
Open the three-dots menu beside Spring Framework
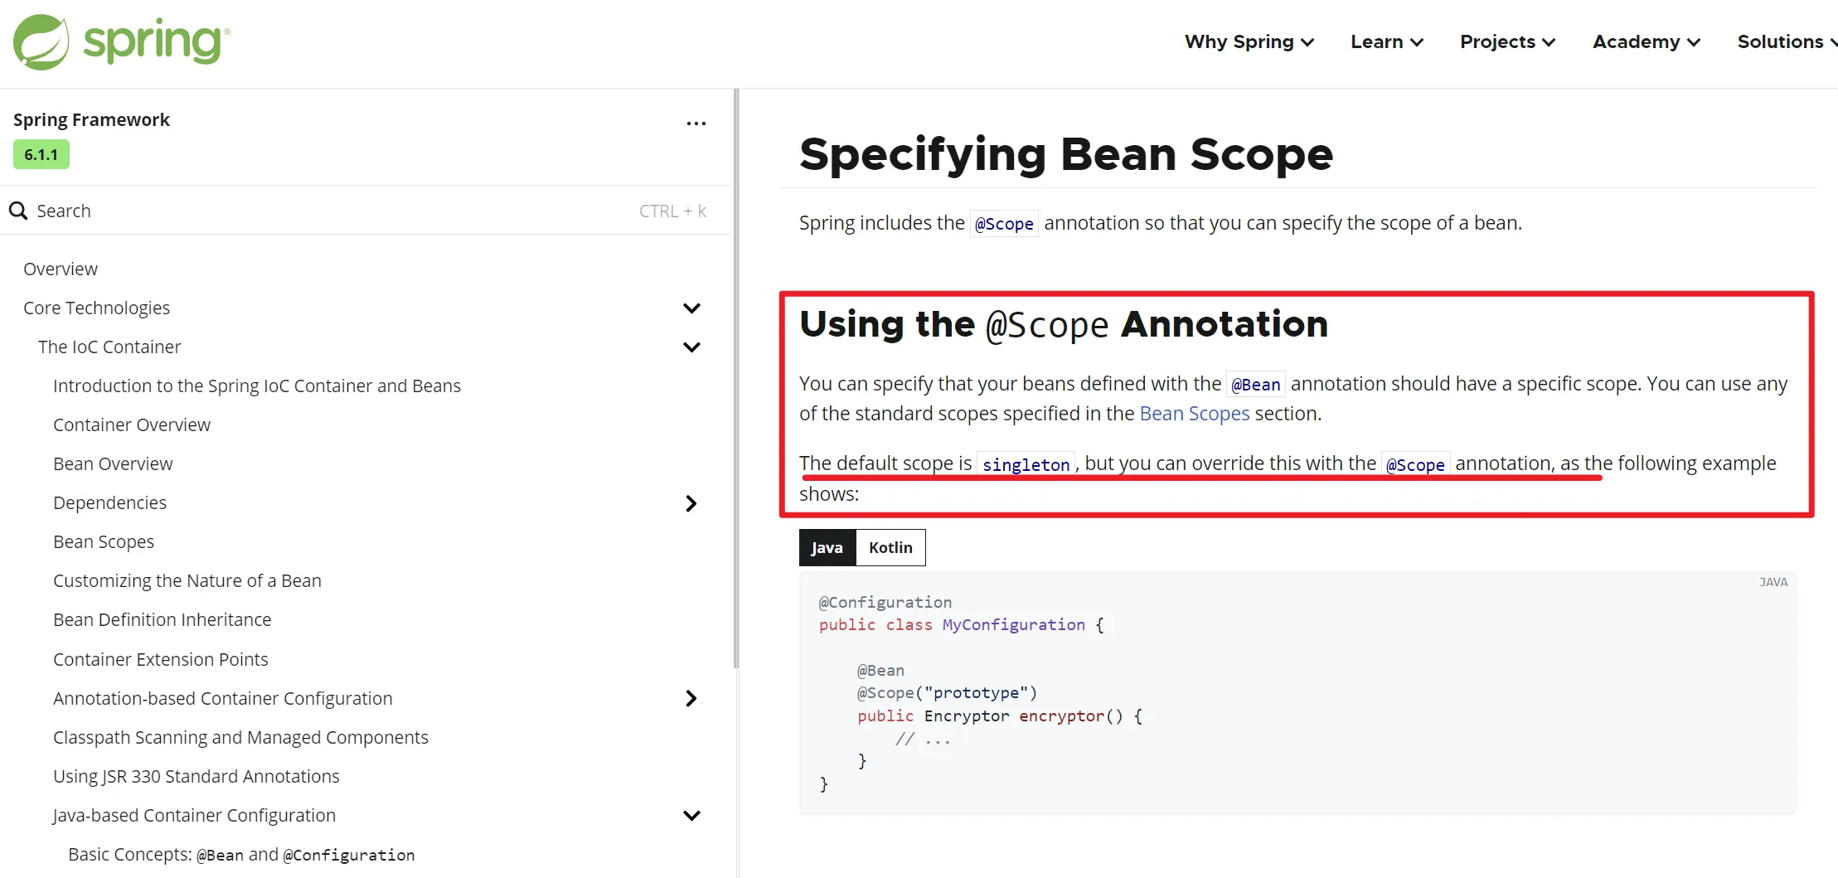(x=696, y=124)
